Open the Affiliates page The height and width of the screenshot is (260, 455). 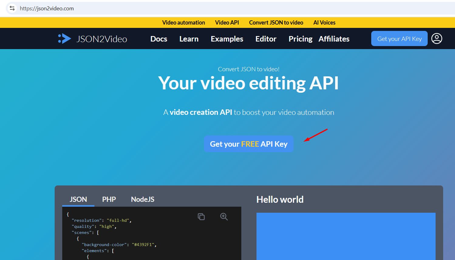(334, 39)
